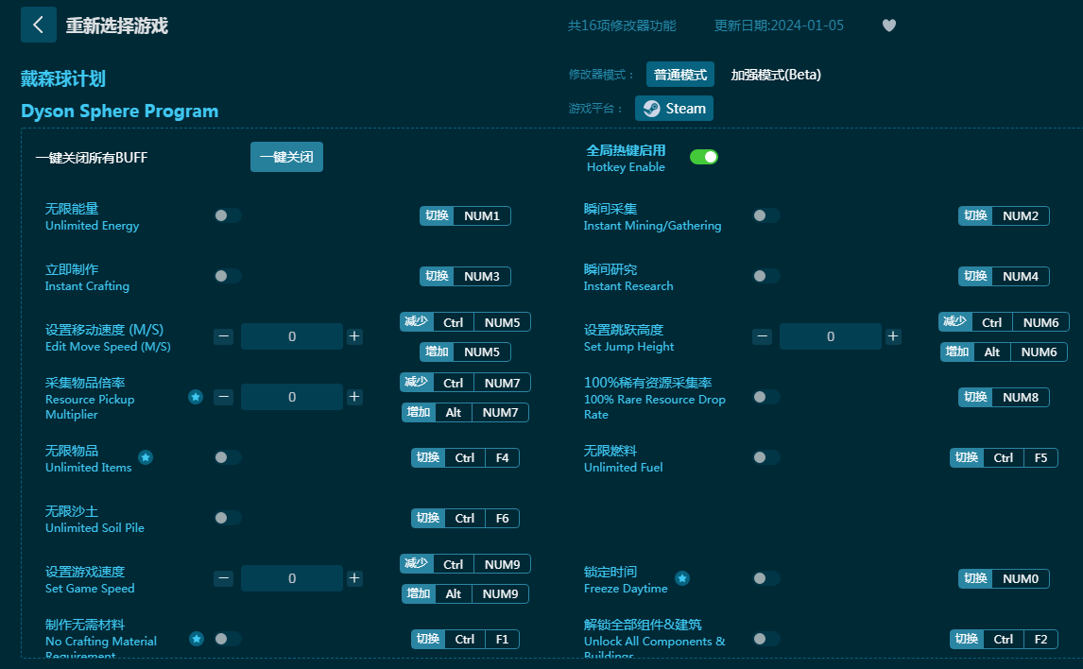Increase Set Jump Height with plus
The width and height of the screenshot is (1083, 669).
pos(893,336)
